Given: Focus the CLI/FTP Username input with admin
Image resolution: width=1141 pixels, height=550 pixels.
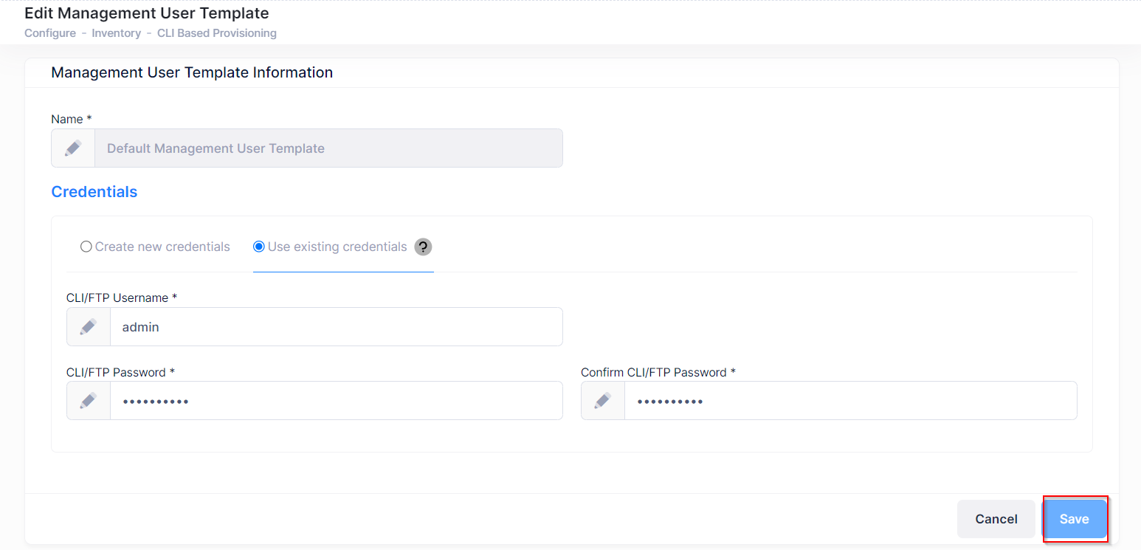Looking at the screenshot, I should pos(336,326).
